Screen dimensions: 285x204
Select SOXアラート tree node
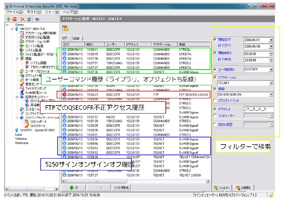point(38,126)
